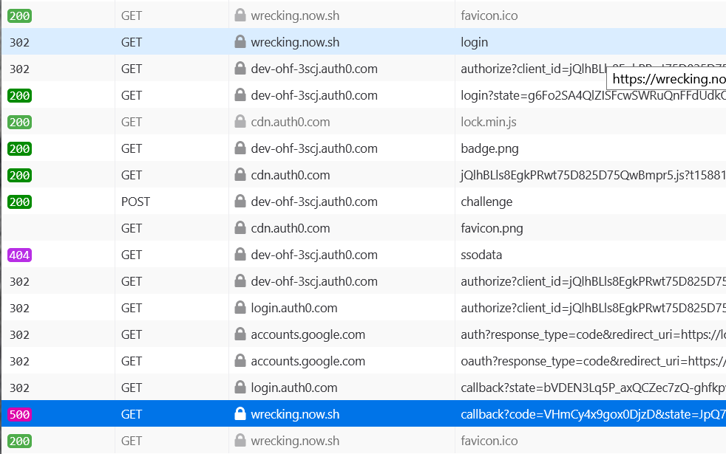Select the badge.png file name
Image resolution: width=726 pixels, height=454 pixels.
(489, 149)
